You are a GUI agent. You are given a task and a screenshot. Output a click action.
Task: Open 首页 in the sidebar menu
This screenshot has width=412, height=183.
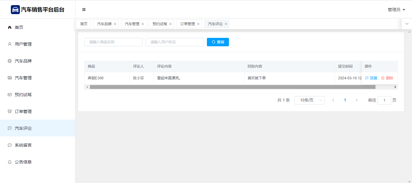tap(37, 27)
